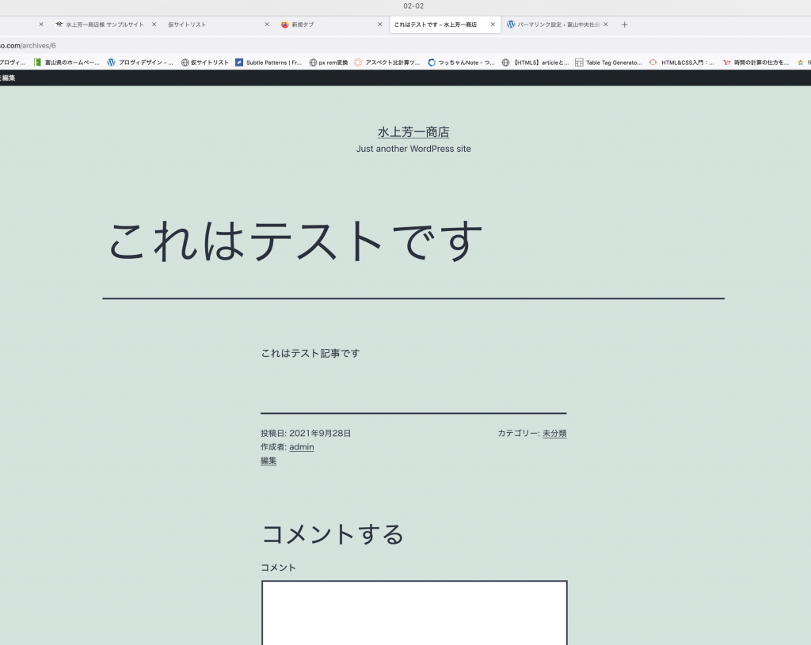The image size is (811, 645).
Task: Open the Subtle Patterns bookmark
Action: coord(268,63)
